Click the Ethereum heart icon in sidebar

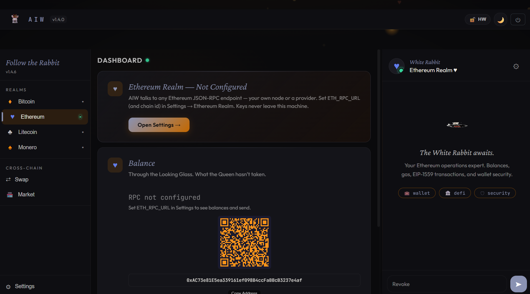pyautogui.click(x=12, y=117)
